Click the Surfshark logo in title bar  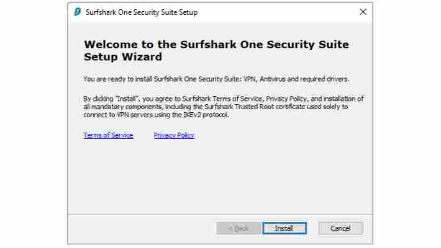tap(78, 12)
